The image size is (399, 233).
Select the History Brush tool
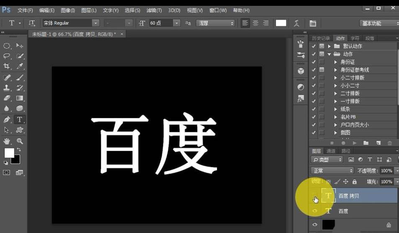tap(20, 88)
